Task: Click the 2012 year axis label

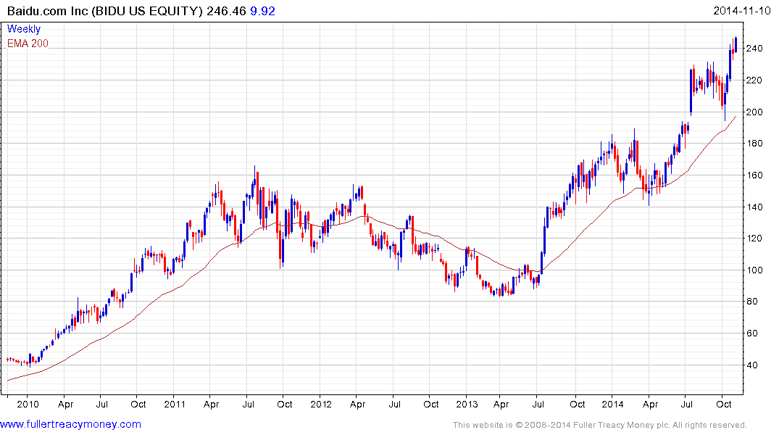Action: click(321, 404)
